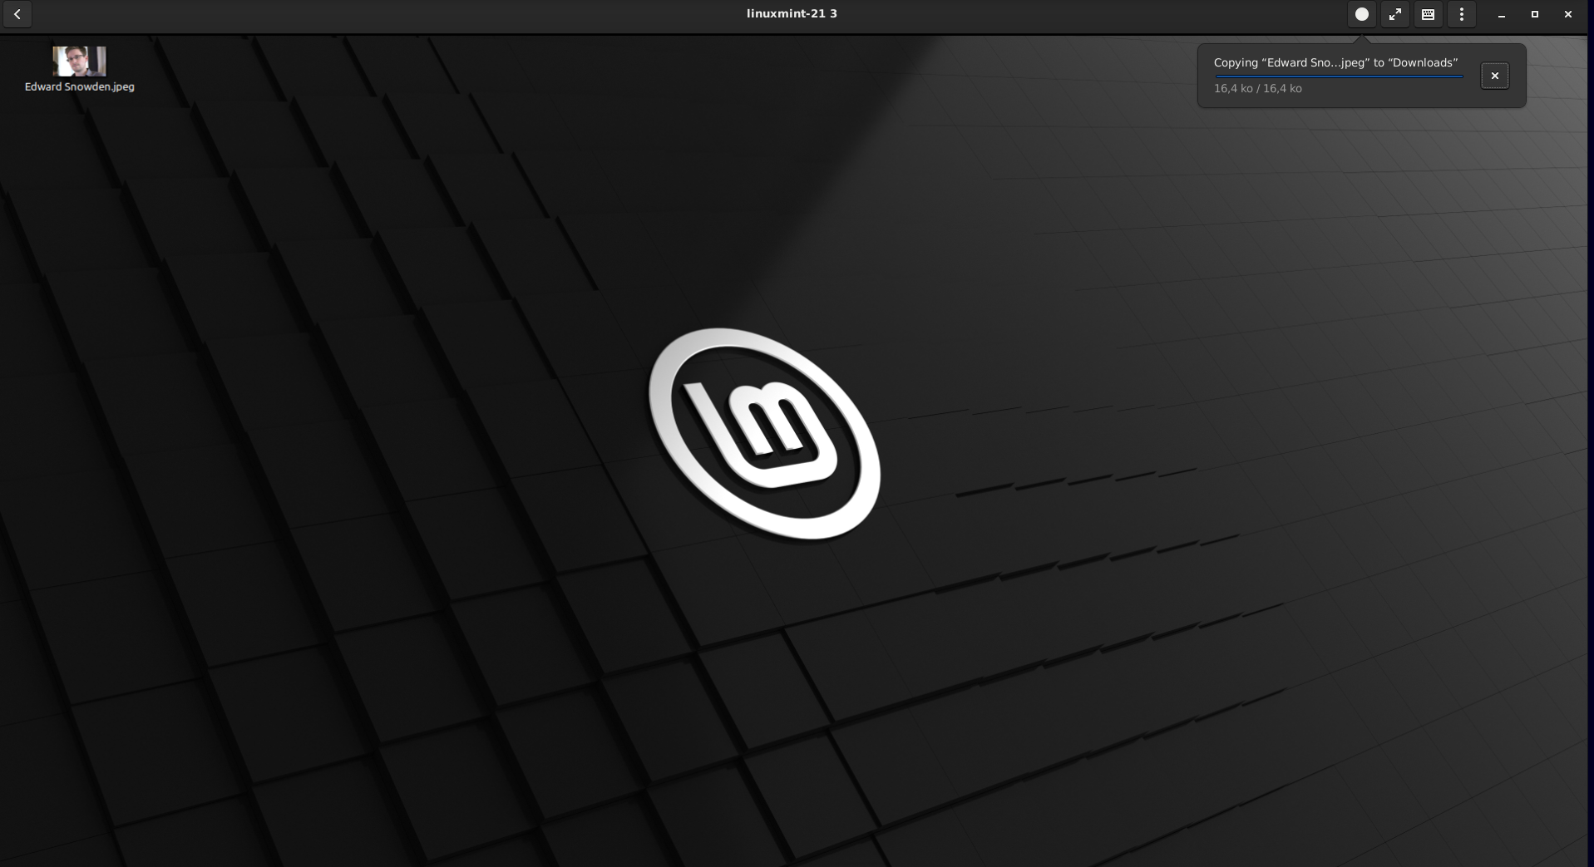Open the three-dot options menu
The height and width of the screenshot is (867, 1594).
[1462, 14]
